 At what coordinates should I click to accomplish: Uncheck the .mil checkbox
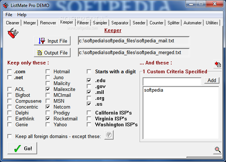[89, 92]
